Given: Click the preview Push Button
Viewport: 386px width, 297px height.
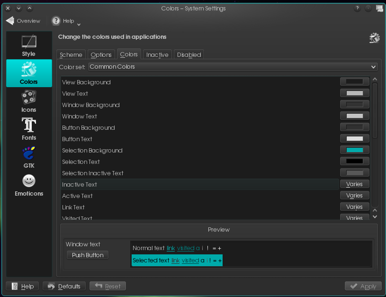Looking at the screenshot, I should [x=88, y=255].
